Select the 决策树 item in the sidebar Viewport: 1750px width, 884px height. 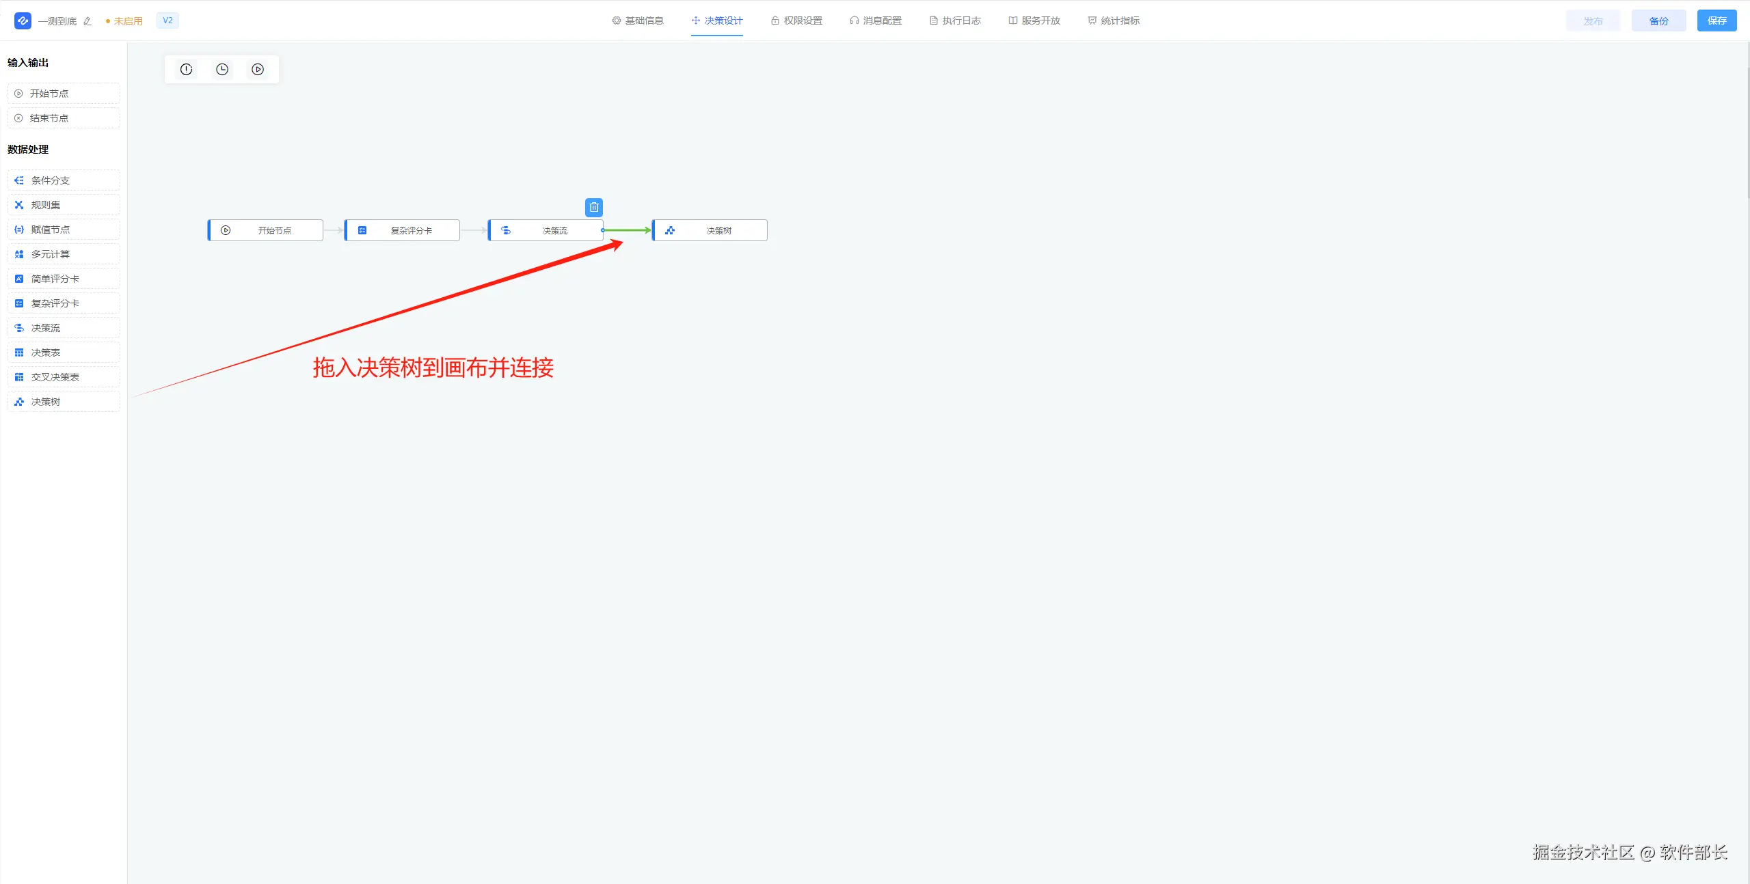pos(64,402)
